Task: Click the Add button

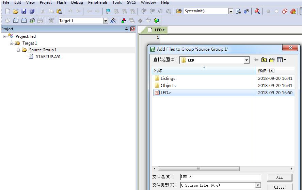Action: click(279, 177)
